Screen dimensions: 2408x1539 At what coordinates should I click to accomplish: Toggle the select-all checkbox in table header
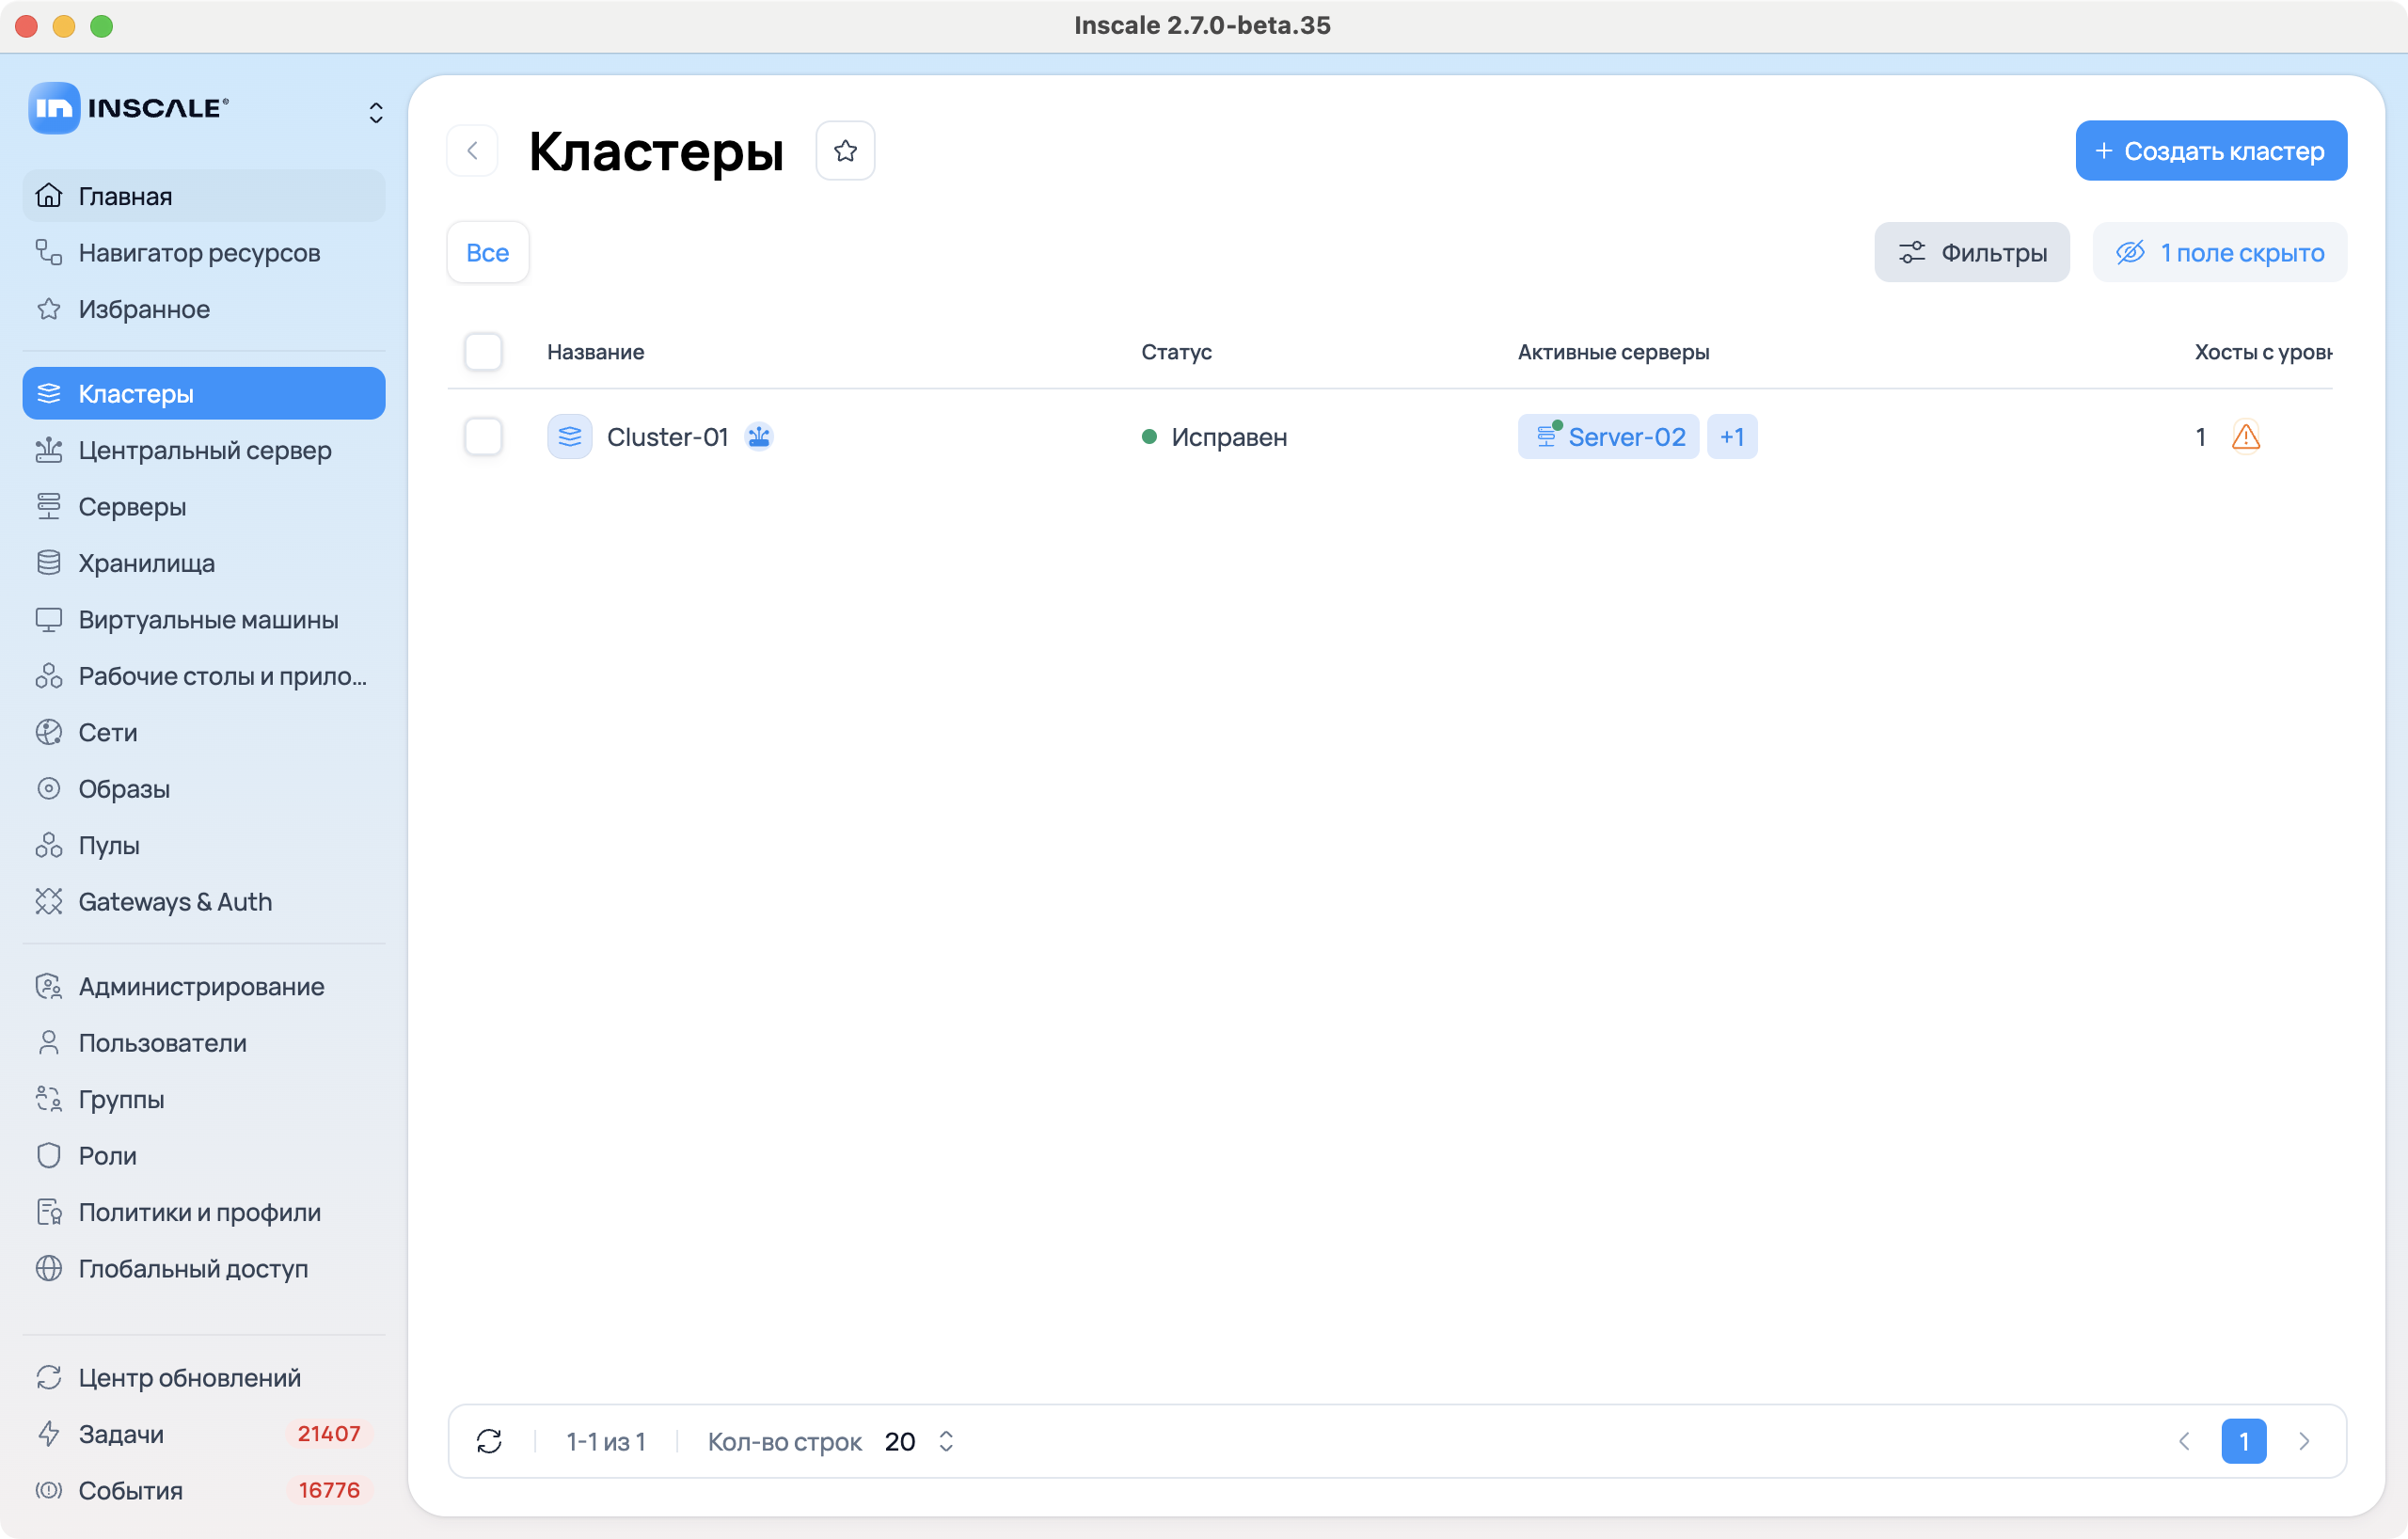483,352
